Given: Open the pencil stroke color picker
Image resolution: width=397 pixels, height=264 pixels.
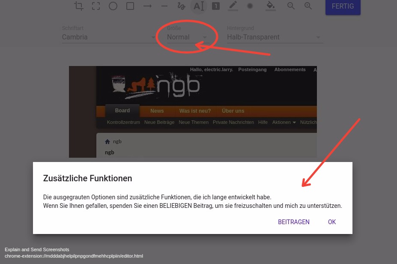Looking at the screenshot, I should [x=233, y=6].
